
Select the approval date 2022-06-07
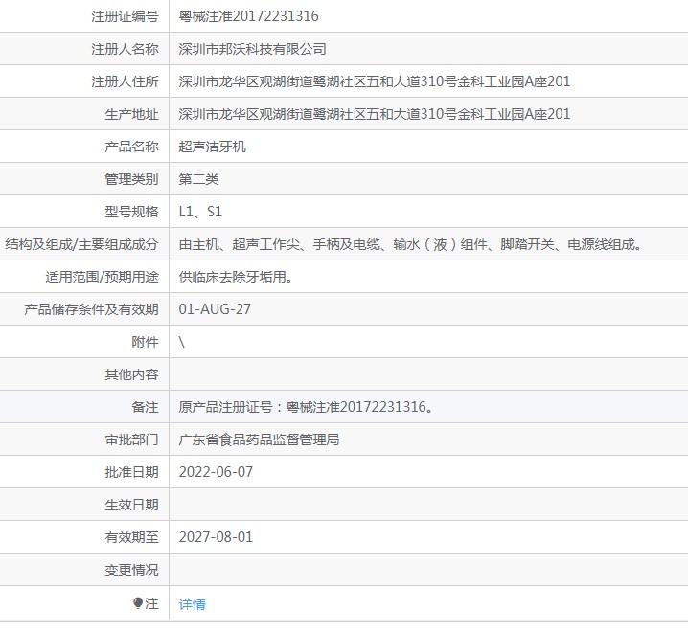(x=216, y=472)
